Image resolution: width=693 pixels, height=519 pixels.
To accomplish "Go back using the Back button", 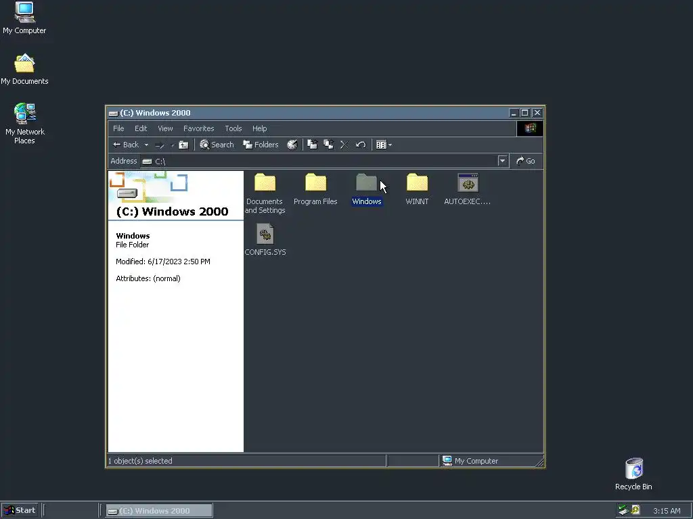I will click(x=126, y=145).
